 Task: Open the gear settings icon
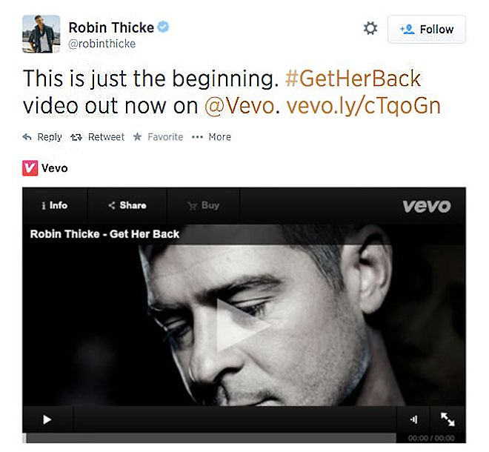click(x=370, y=28)
